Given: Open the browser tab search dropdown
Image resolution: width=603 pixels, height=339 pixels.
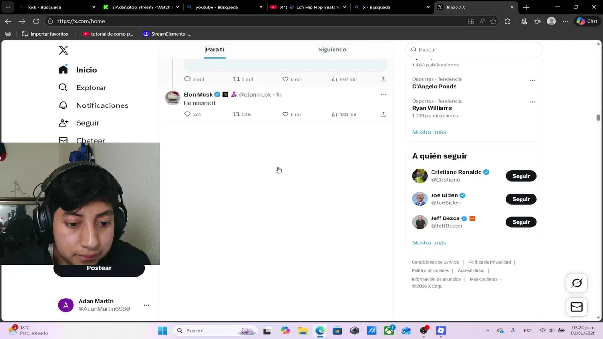Looking at the screenshot, I should point(8,7).
